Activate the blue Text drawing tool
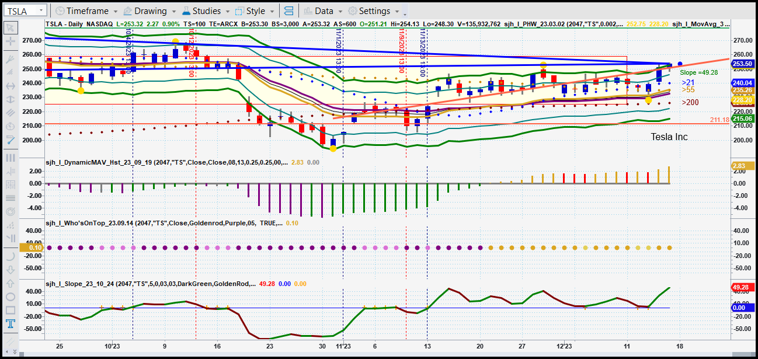The image size is (758, 359). click(x=10, y=323)
